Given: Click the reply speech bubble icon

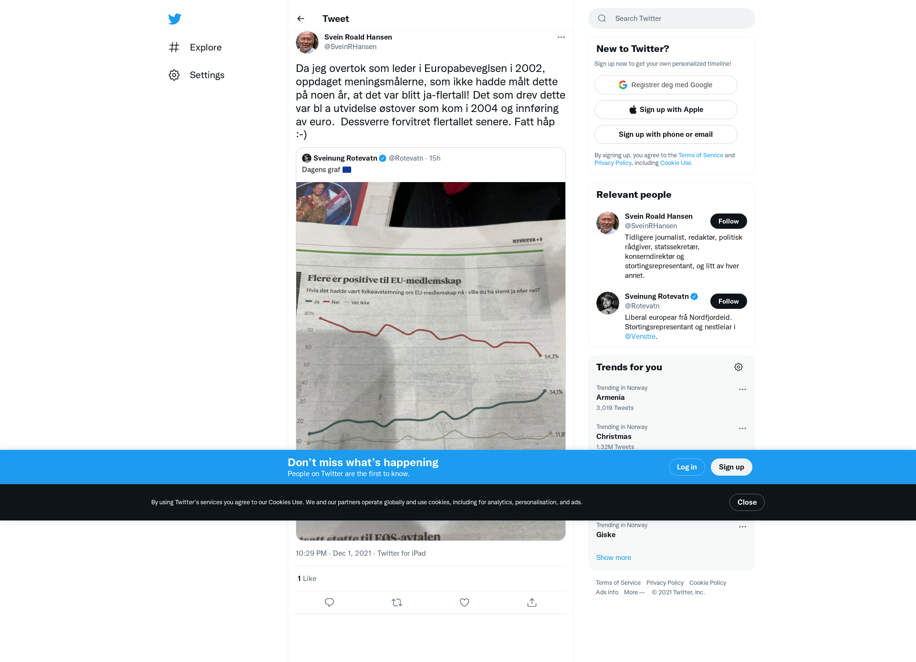Looking at the screenshot, I should point(329,602).
